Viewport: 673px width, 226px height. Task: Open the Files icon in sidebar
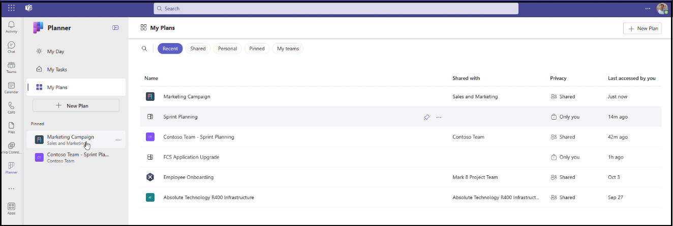(11, 127)
